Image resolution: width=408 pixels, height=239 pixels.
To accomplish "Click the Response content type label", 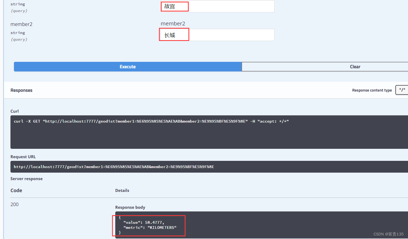I will (372, 90).
